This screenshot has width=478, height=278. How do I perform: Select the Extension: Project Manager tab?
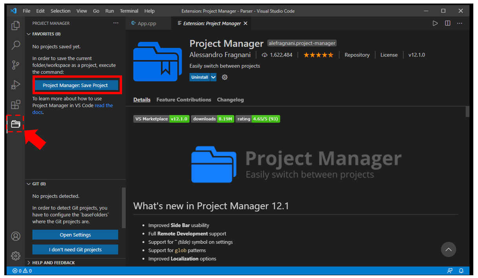211,24
